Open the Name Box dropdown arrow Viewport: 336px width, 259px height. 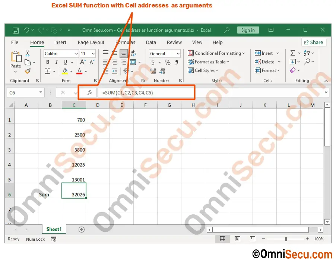[x=41, y=92]
